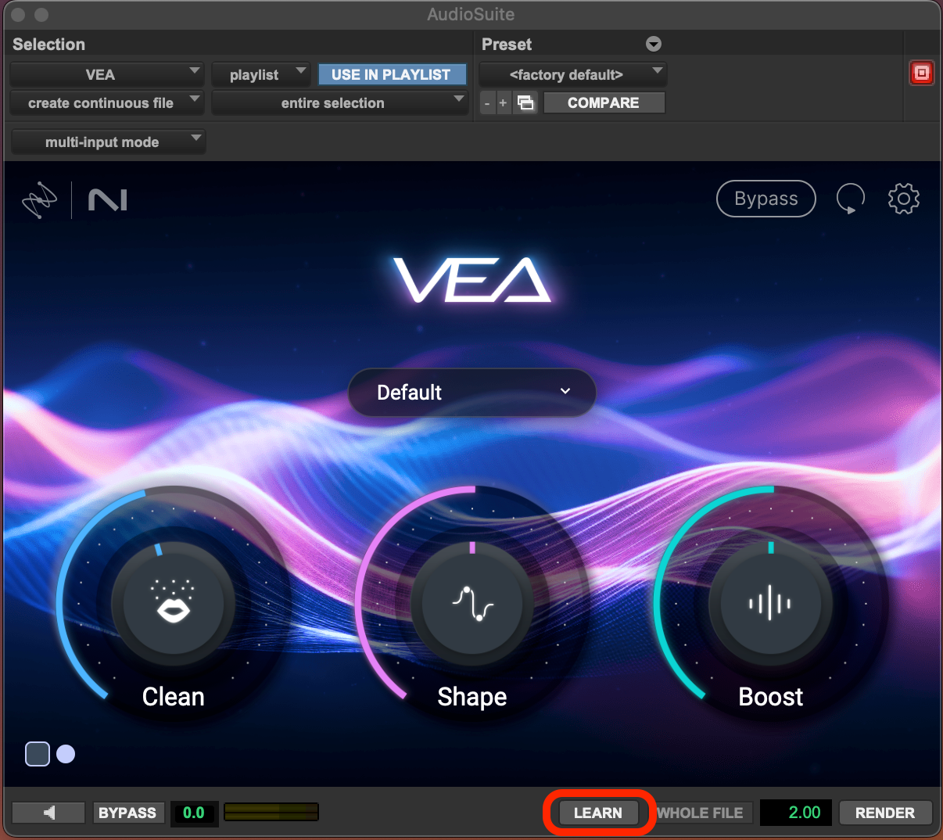943x840 pixels.
Task: Click the COMPARE button
Action: [x=604, y=103]
